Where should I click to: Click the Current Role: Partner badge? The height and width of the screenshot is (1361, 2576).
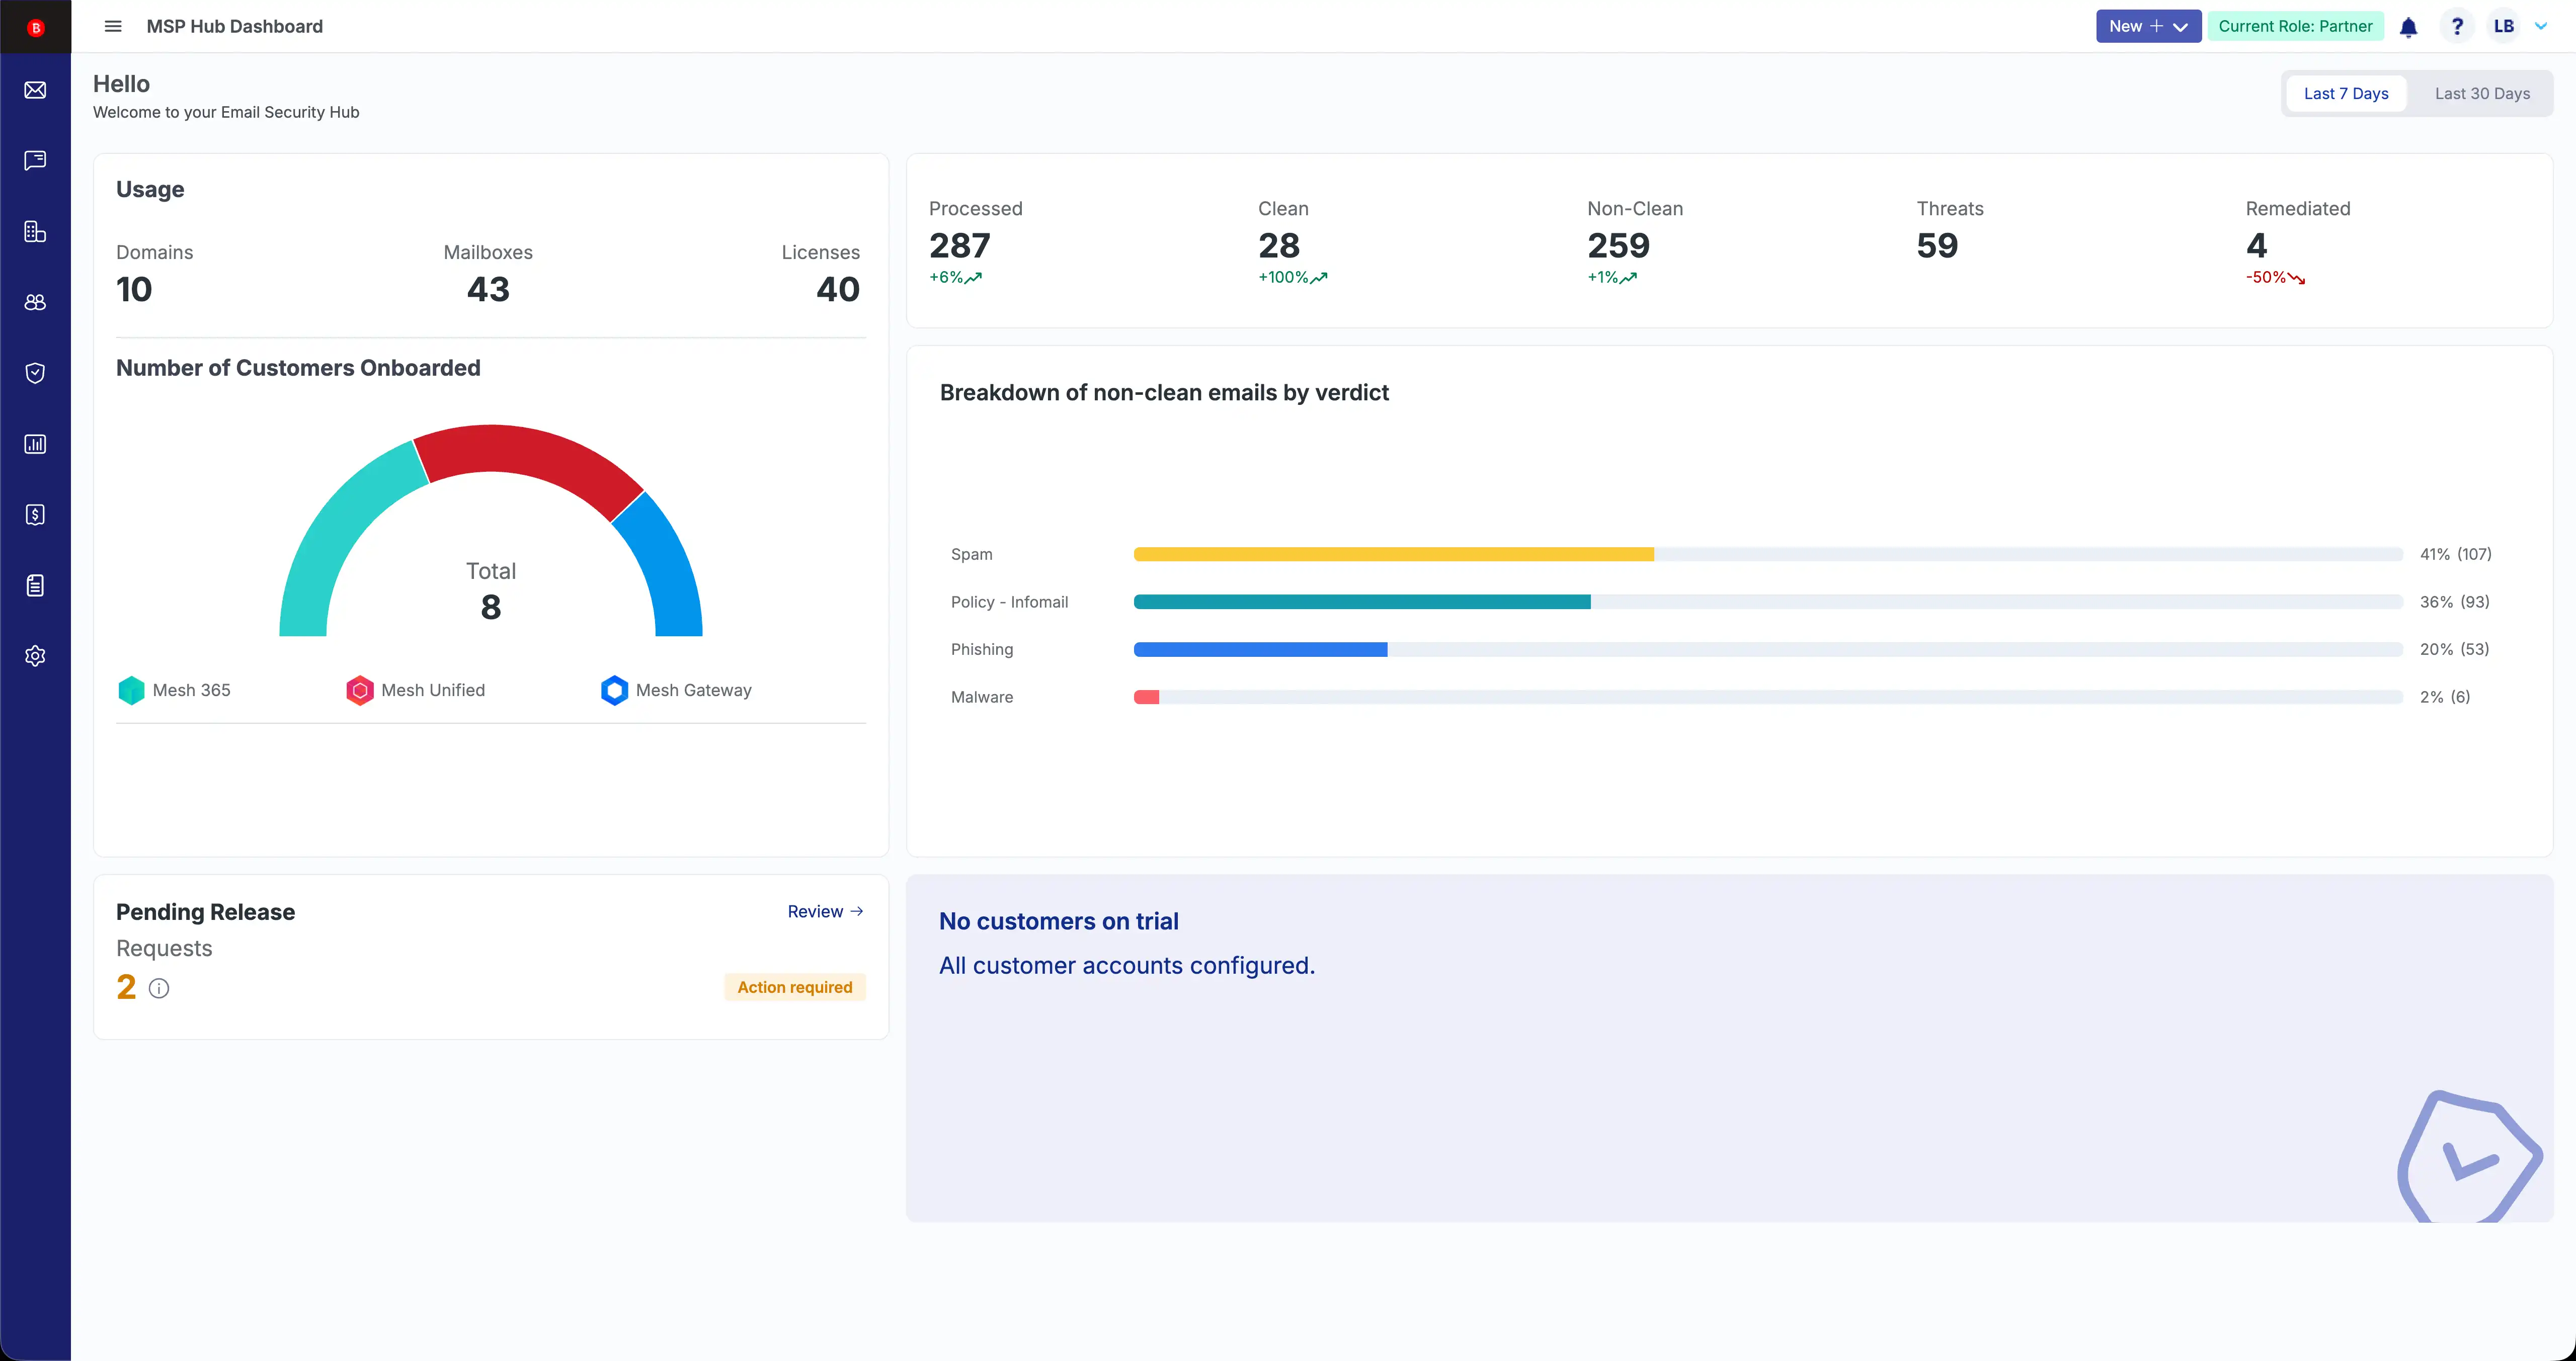coord(2295,26)
